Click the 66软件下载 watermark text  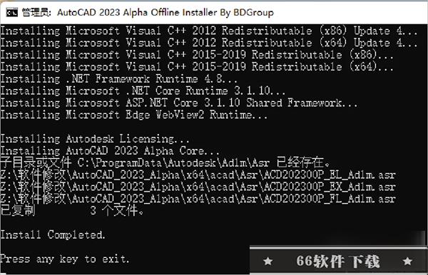pos(338,261)
